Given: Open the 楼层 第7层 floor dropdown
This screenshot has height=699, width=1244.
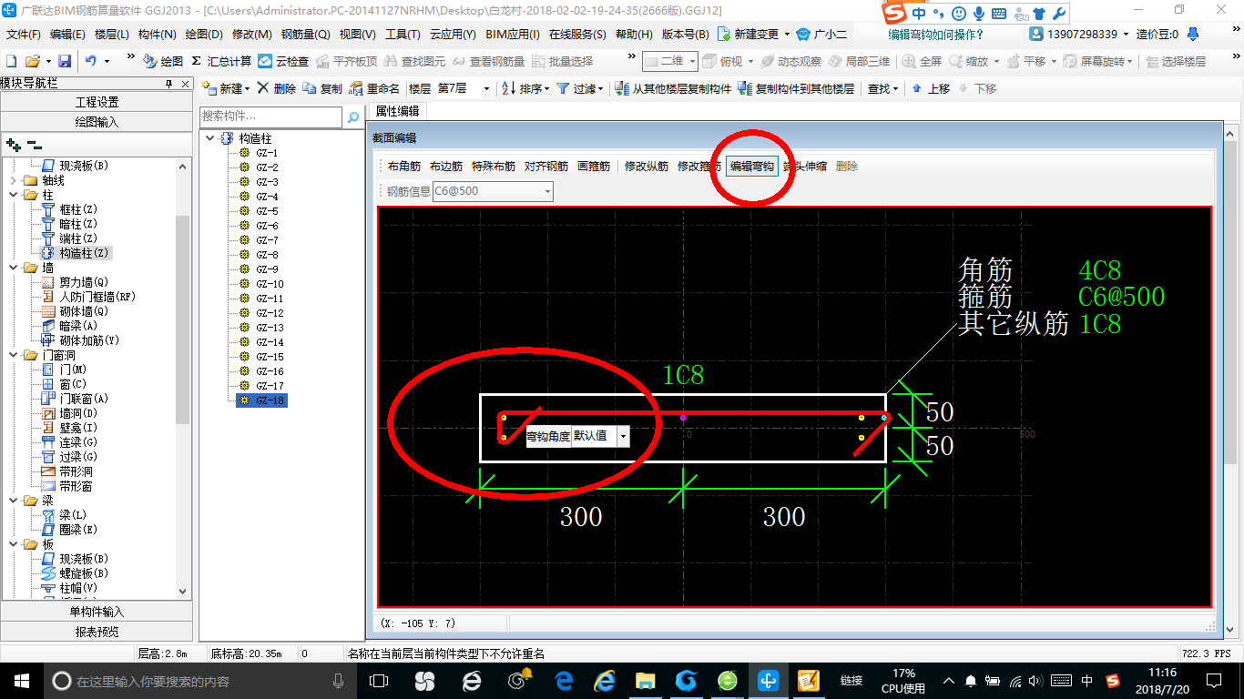Looking at the screenshot, I should coord(486,88).
